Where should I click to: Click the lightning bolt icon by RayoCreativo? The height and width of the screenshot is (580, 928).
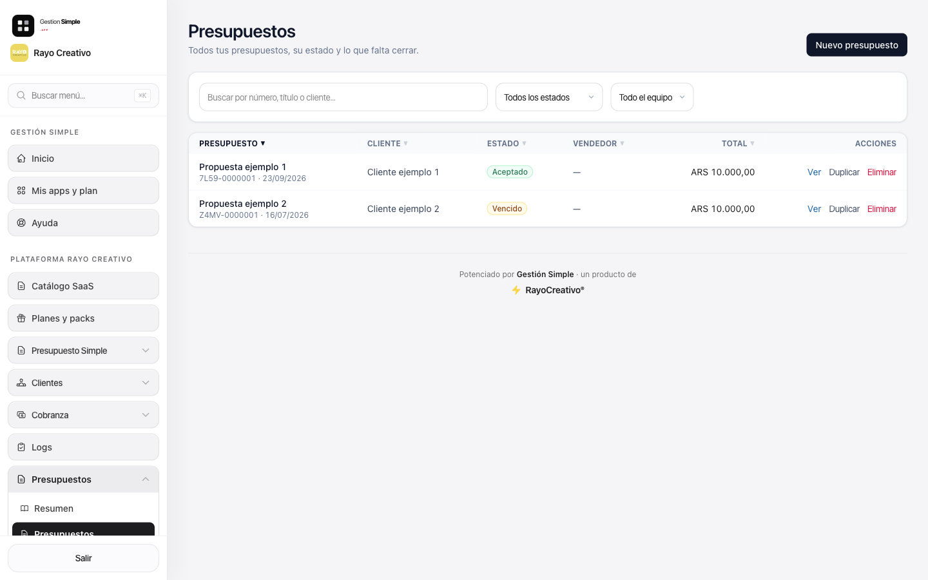516,290
